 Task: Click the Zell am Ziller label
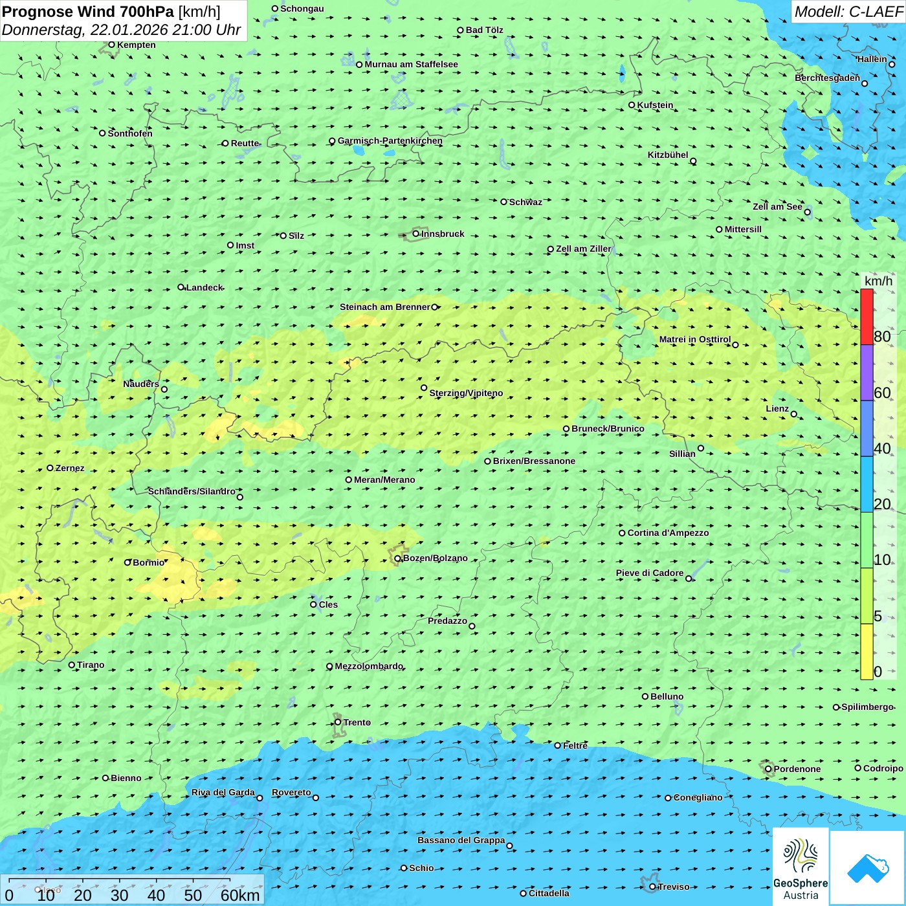(584, 249)
